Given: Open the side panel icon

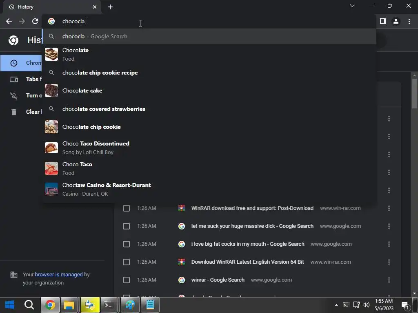Looking at the screenshot, I should 383,21.
